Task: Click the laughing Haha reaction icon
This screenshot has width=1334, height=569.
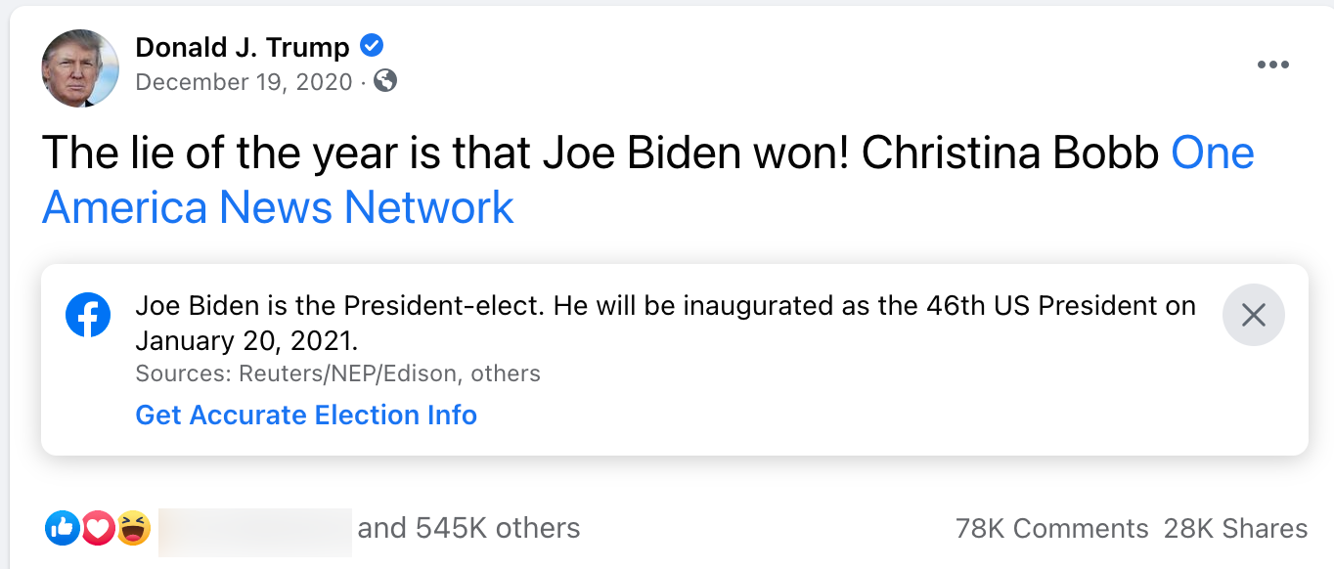Action: click(132, 528)
